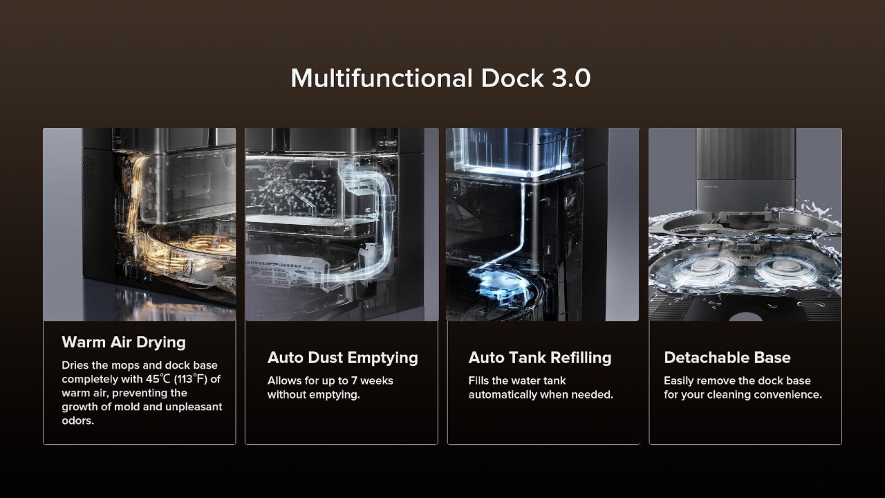The image size is (885, 498).
Task: Click the 'up to 7 weeks' description
Action: [330, 387]
